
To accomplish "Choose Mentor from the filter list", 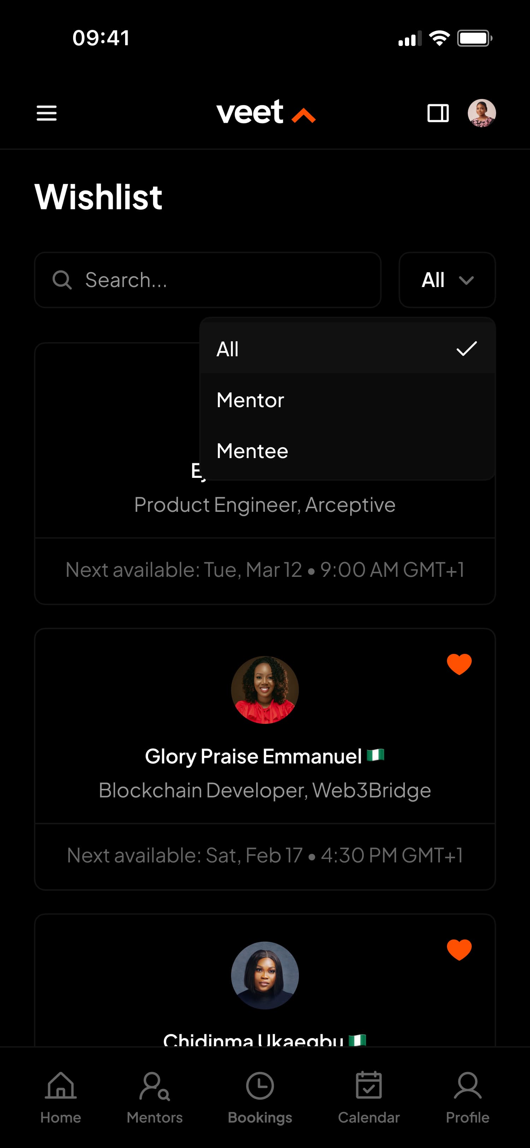I will point(347,400).
